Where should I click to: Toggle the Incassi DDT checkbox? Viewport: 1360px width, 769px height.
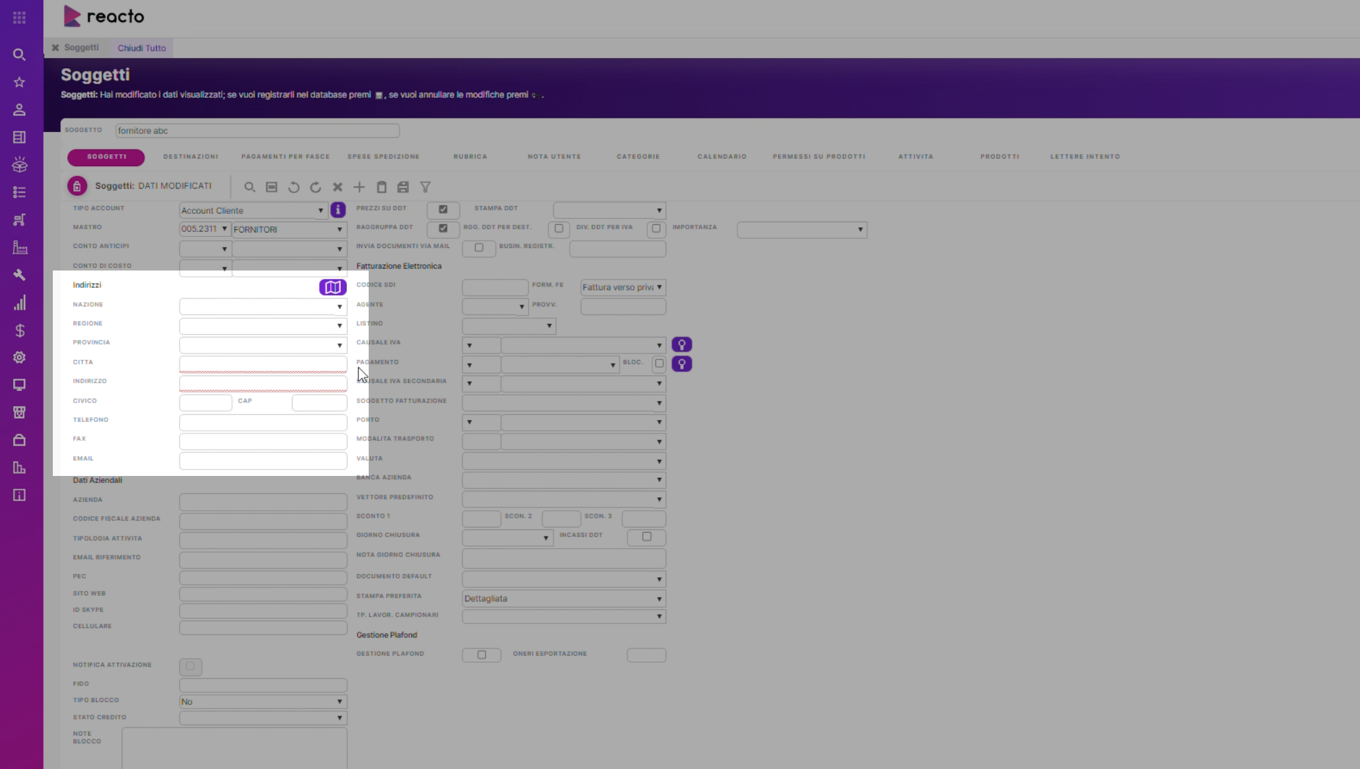click(x=646, y=536)
